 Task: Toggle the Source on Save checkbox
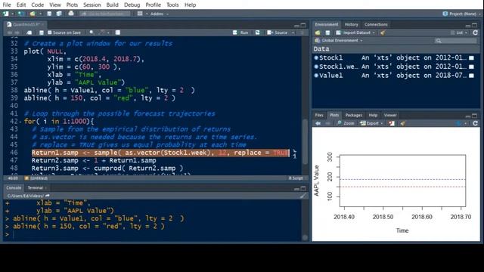(50, 32)
